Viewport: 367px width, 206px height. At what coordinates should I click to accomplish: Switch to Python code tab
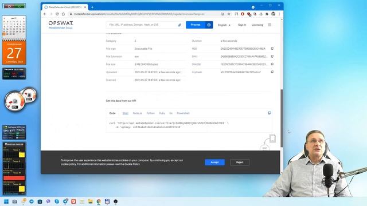(150, 113)
